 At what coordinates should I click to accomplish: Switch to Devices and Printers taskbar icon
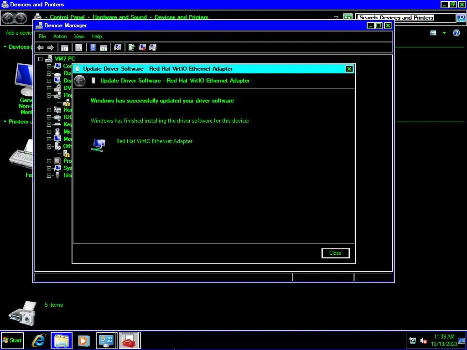pyautogui.click(x=107, y=340)
